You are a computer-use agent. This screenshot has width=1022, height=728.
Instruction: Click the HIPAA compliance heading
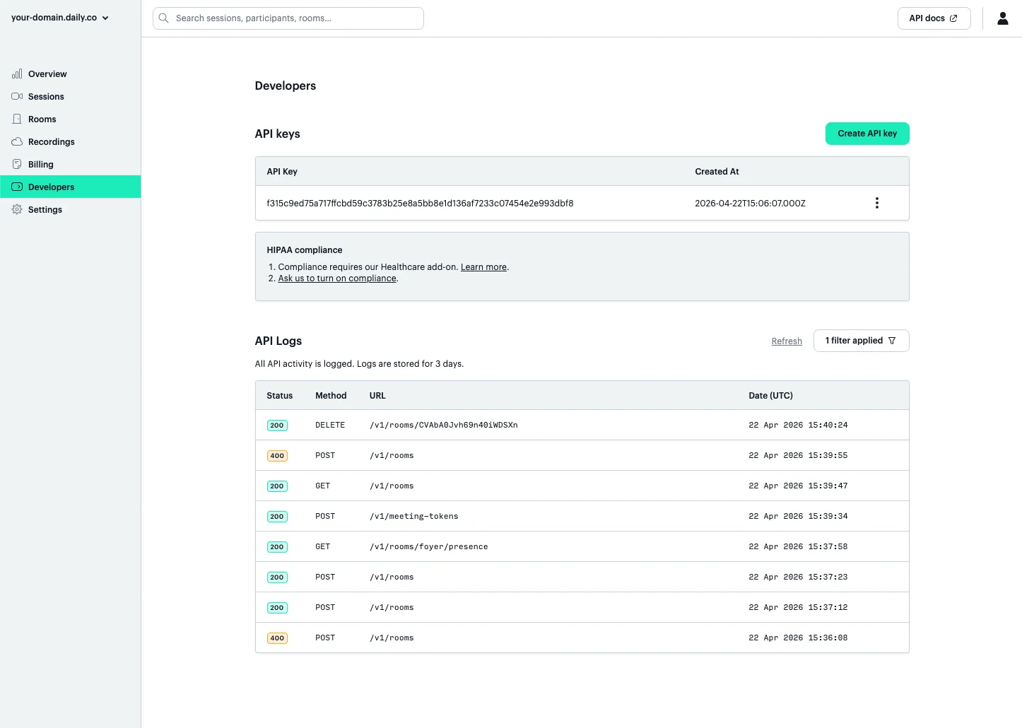(x=305, y=250)
